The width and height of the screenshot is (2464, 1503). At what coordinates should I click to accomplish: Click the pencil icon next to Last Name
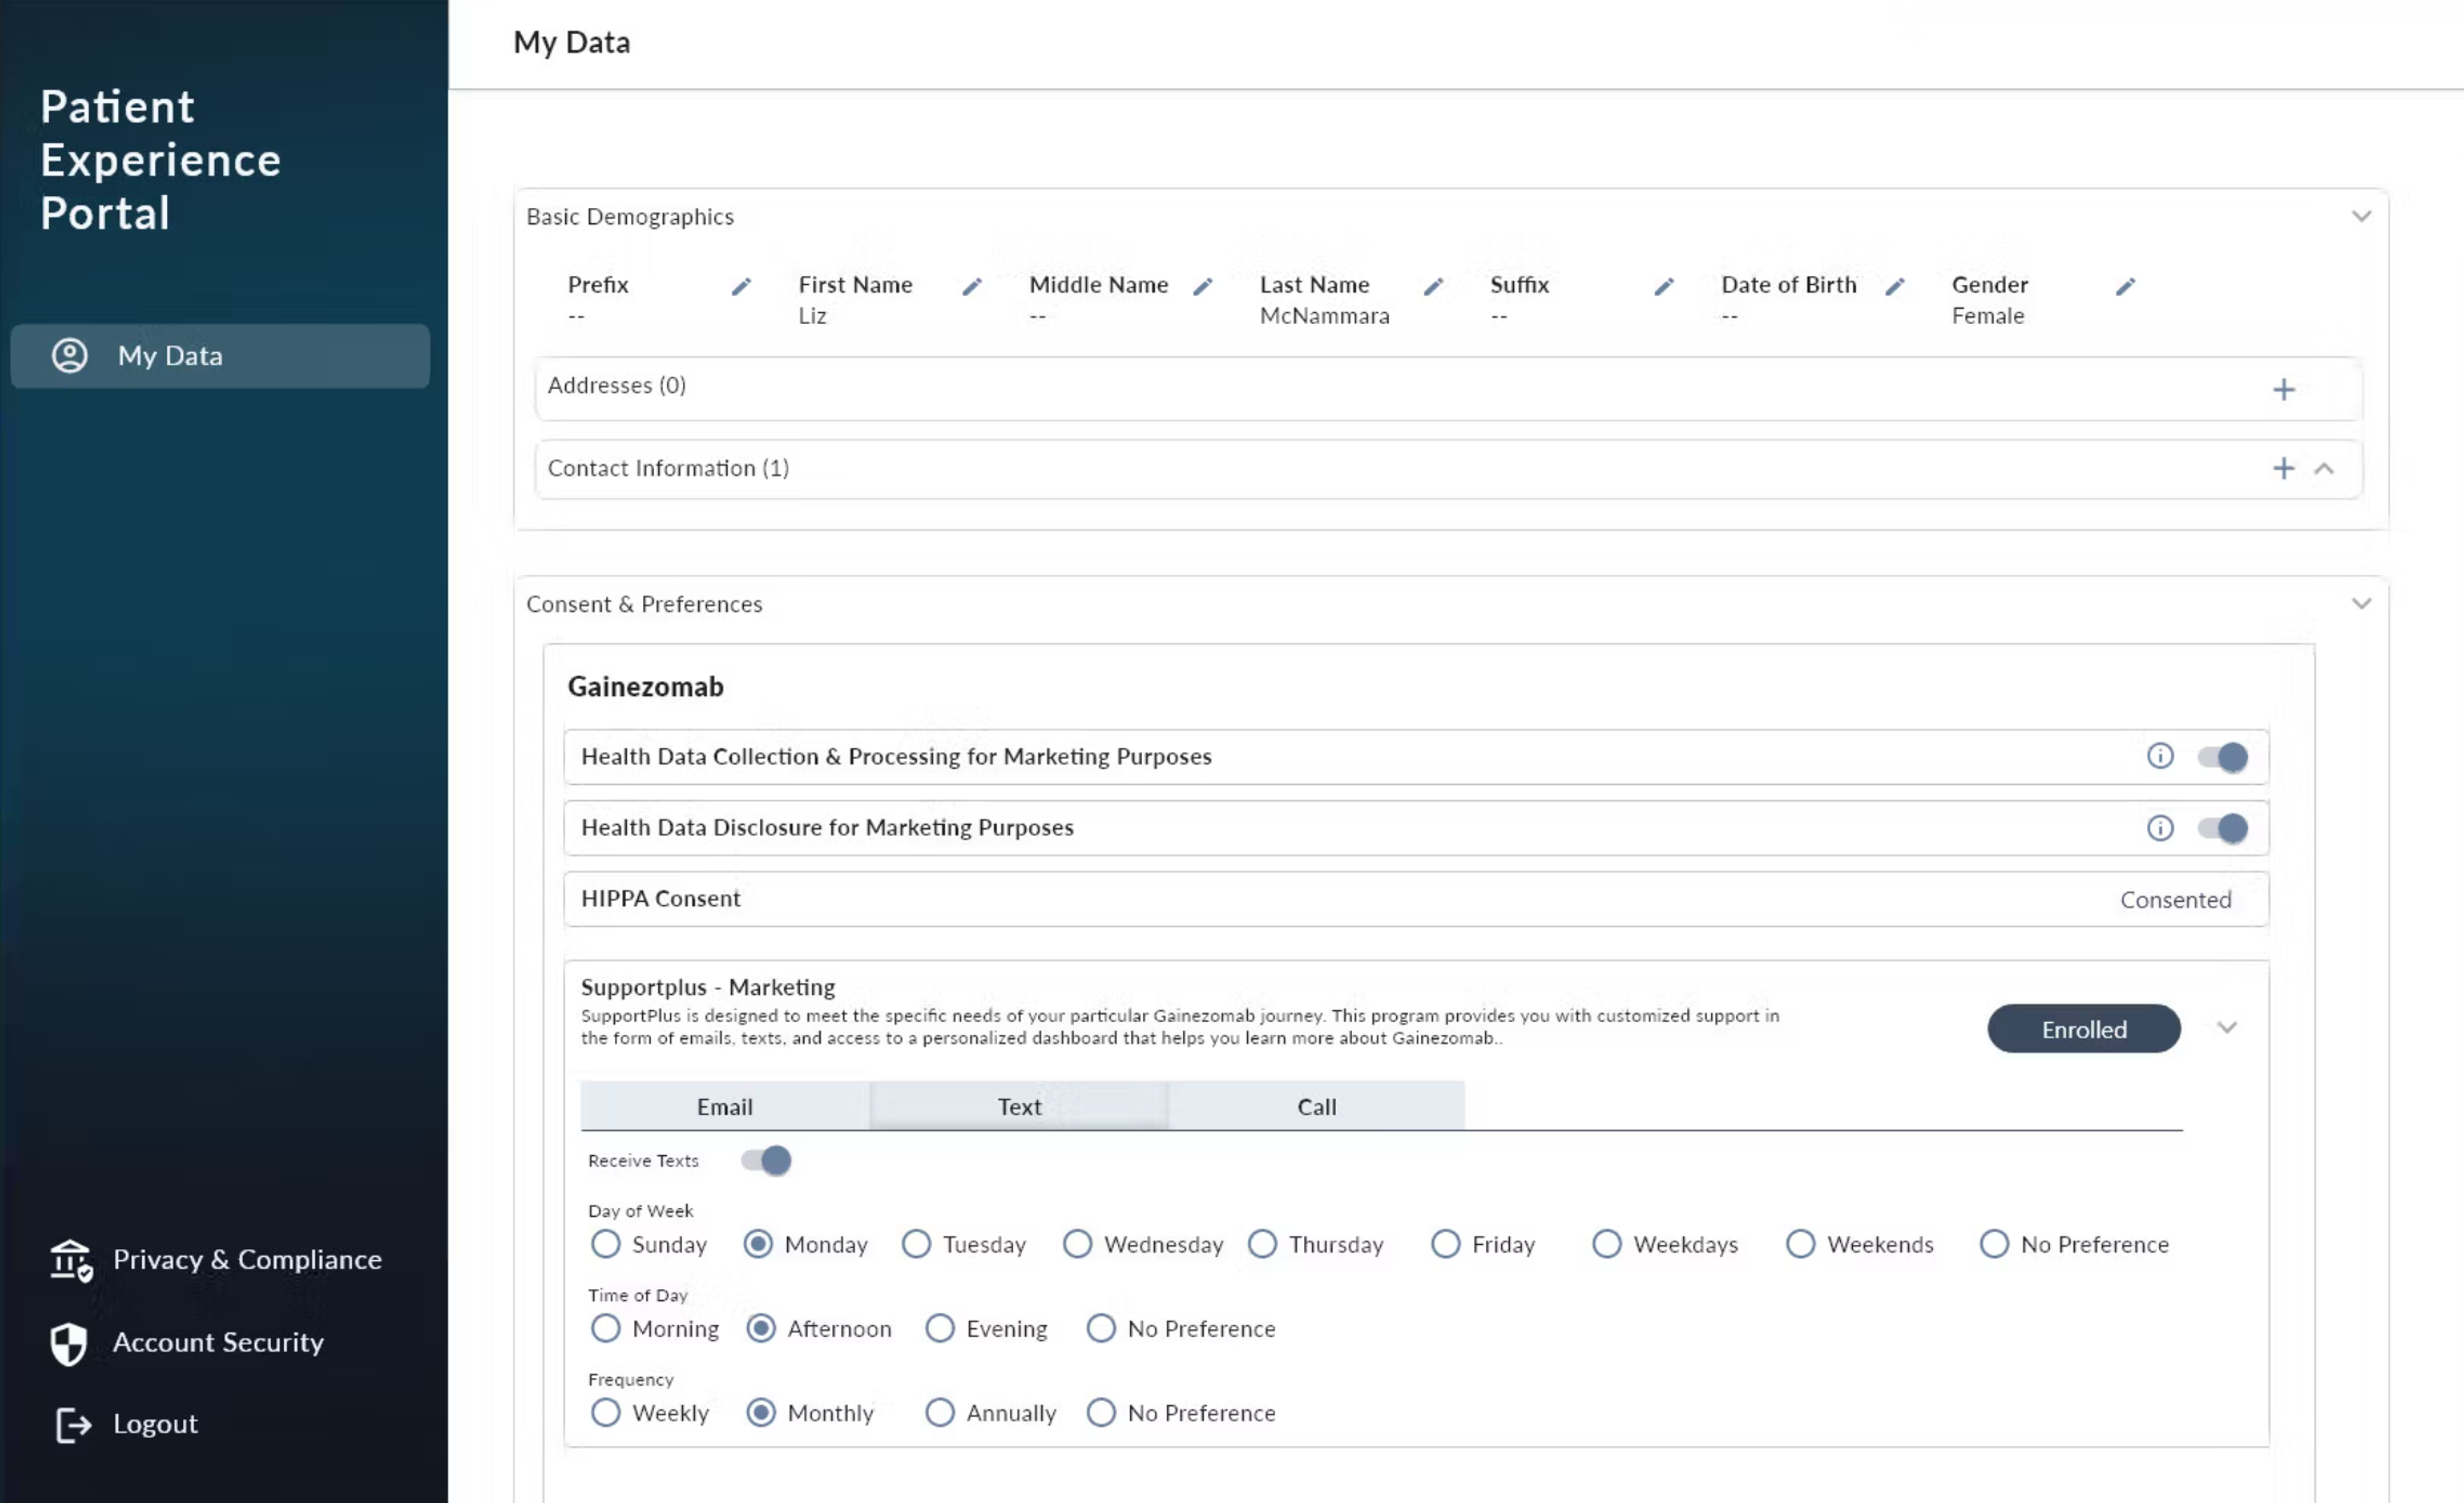(1432, 287)
